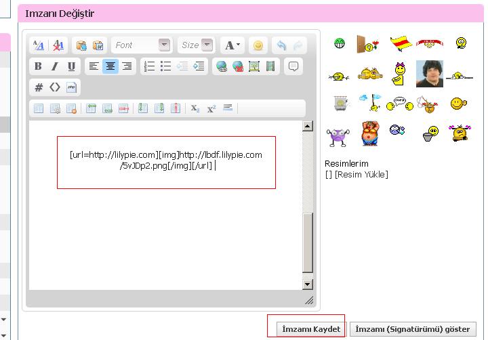Select the photo avatar thumbnail
Image resolution: width=488 pixels, height=340 pixels.
tap(429, 73)
